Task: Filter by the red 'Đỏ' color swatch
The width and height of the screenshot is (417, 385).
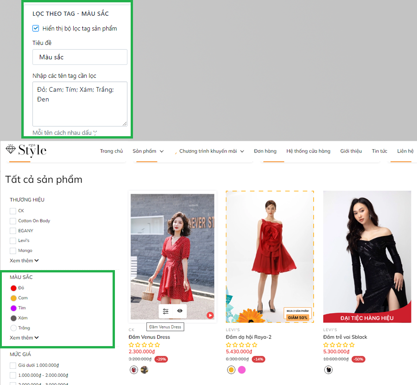Action: [x=13, y=288]
